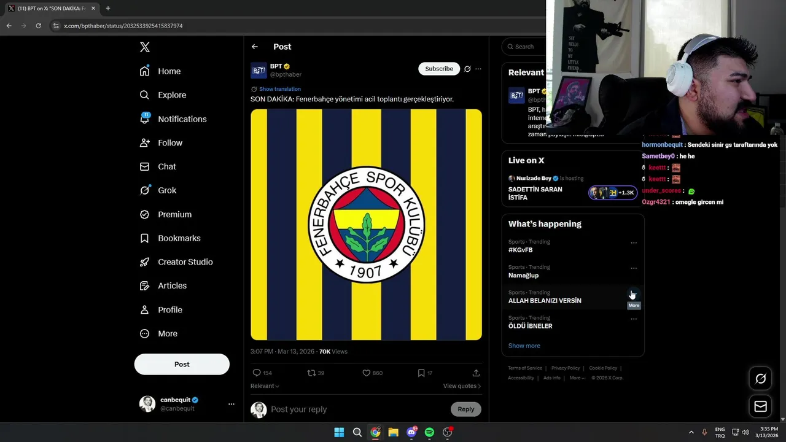Expand the More footer links menu
The height and width of the screenshot is (442, 786).
point(577,378)
